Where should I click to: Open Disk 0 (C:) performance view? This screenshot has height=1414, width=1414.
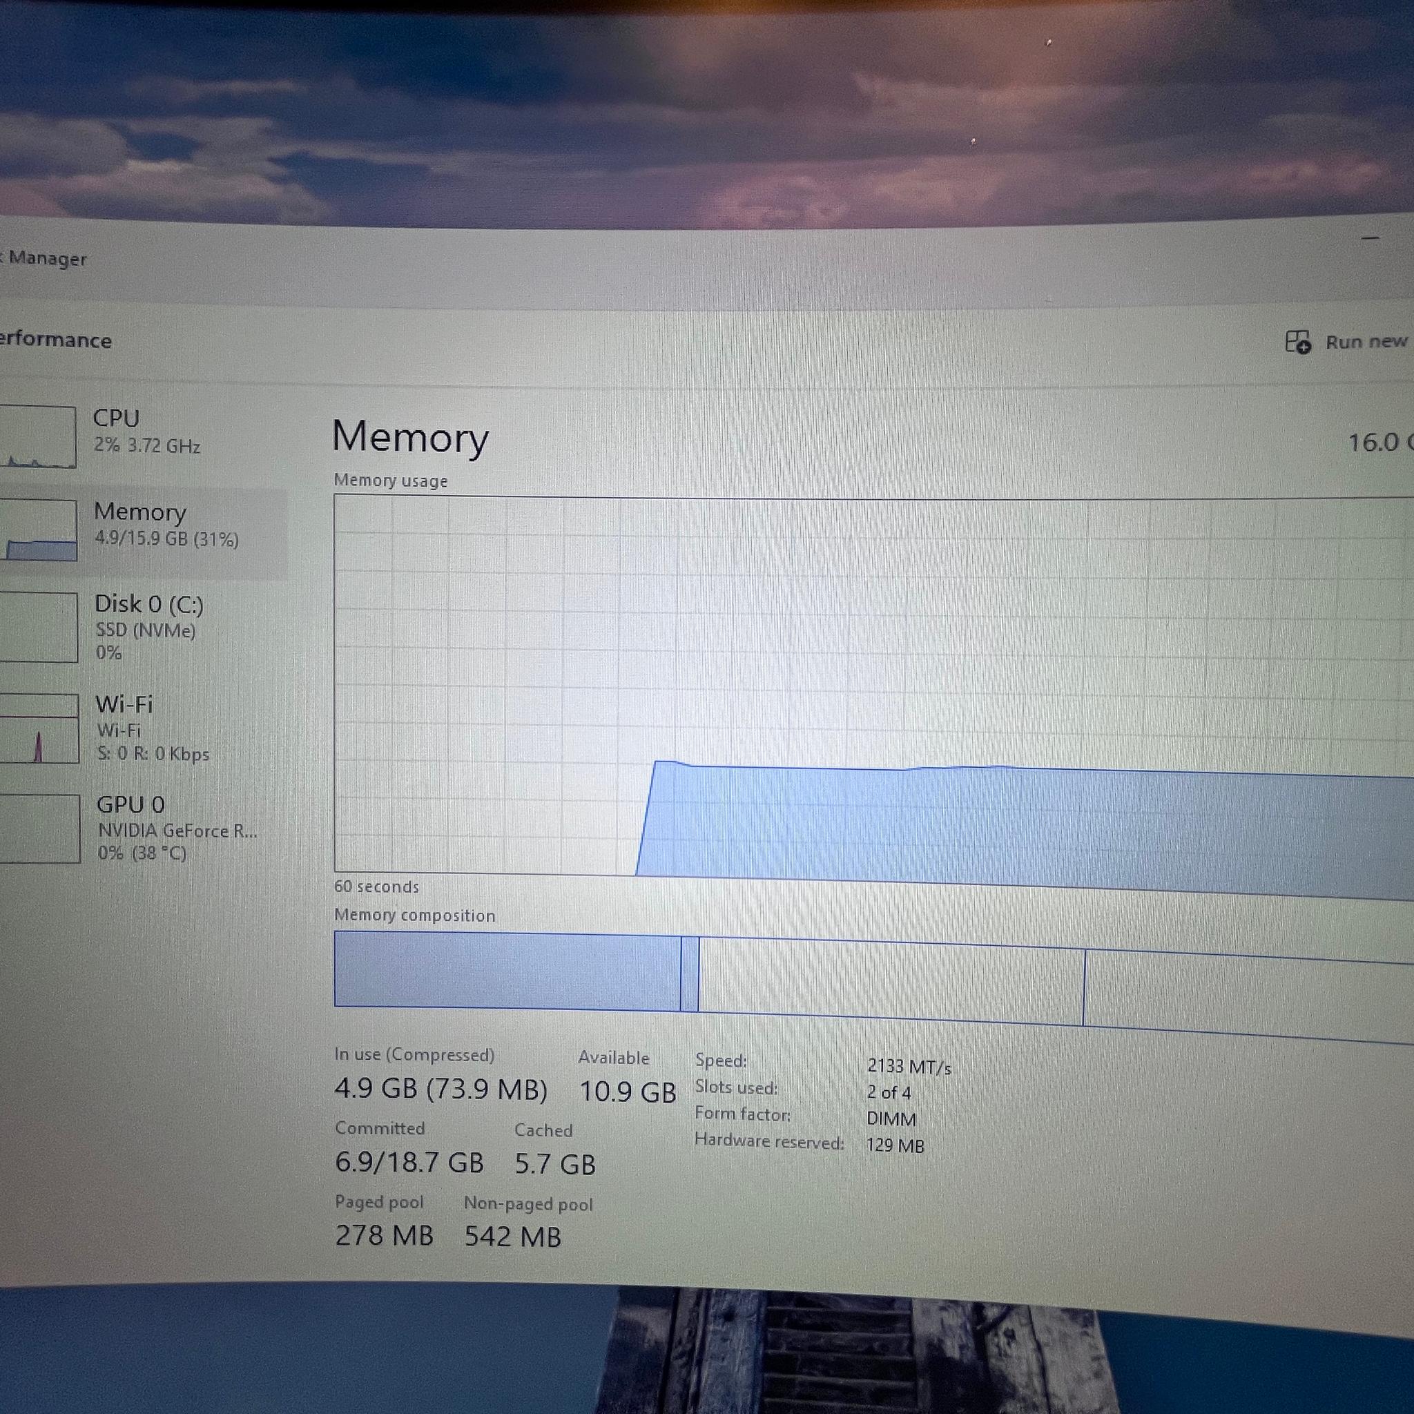[143, 628]
